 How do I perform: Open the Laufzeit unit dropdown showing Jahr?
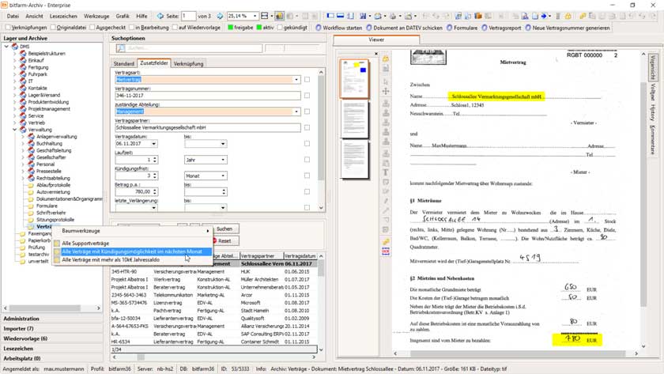[223, 160]
